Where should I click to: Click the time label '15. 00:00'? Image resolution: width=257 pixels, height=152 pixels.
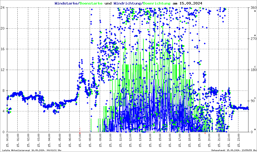(7, 140)
